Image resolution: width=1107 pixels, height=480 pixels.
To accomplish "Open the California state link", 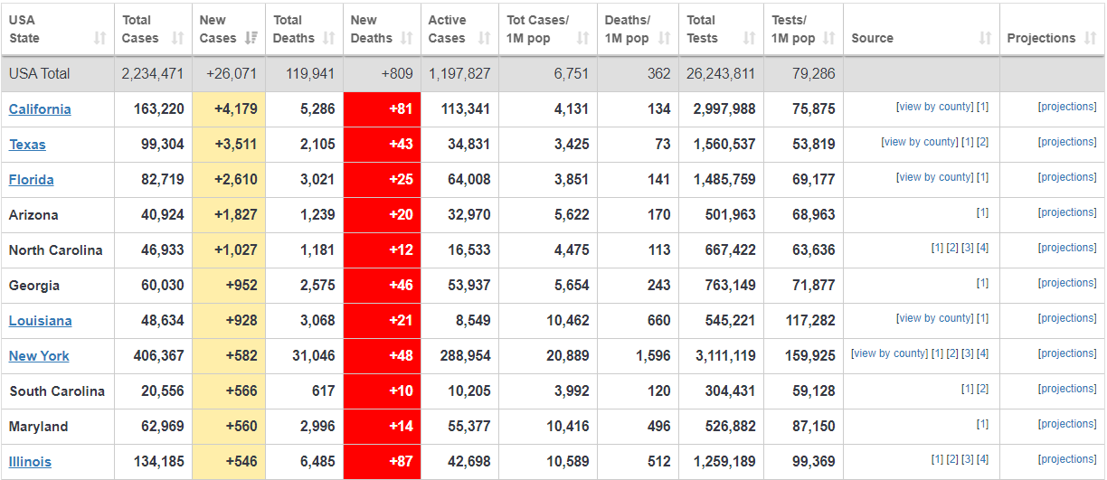I will pos(40,109).
